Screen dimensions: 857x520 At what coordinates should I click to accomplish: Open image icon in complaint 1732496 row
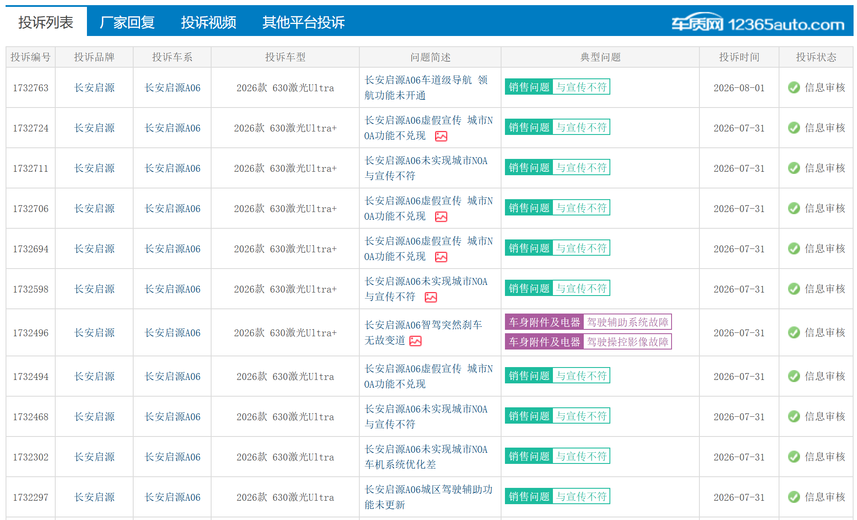coord(415,341)
